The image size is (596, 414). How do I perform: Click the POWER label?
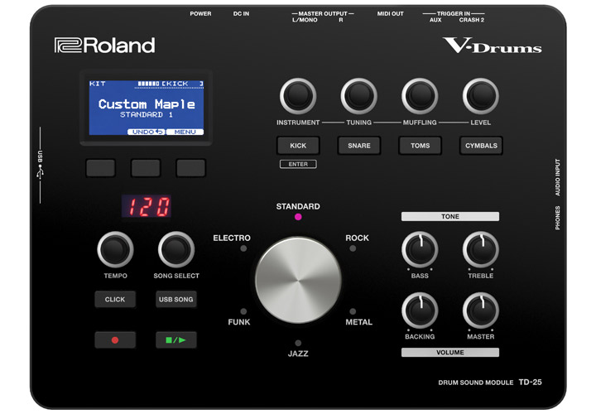point(200,14)
